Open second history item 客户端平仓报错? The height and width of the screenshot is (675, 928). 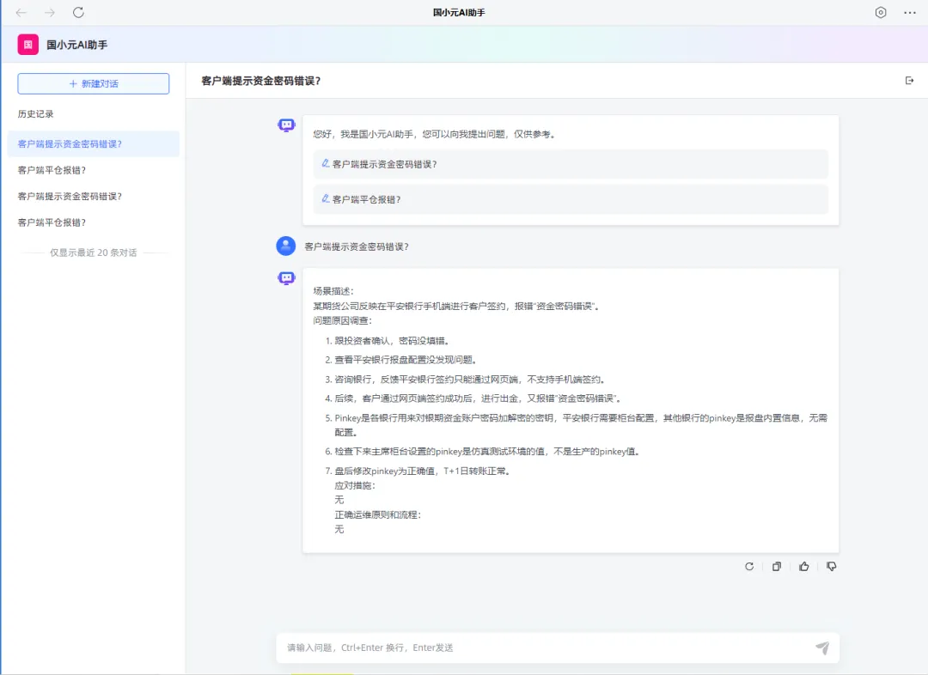point(52,170)
